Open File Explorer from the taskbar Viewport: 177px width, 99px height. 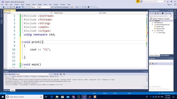click(57, 97)
